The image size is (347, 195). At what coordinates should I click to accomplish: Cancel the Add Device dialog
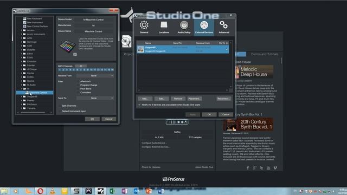pyautogui.click(x=109, y=119)
